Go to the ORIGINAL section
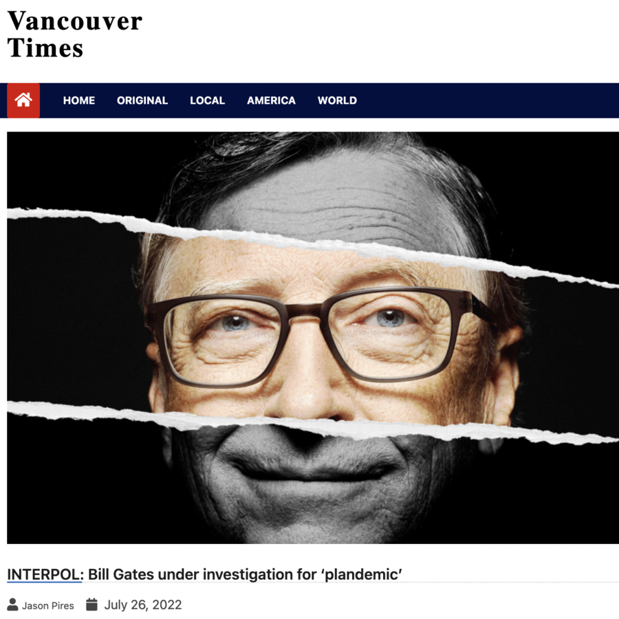Viewport: 619px width, 619px height. tap(142, 100)
